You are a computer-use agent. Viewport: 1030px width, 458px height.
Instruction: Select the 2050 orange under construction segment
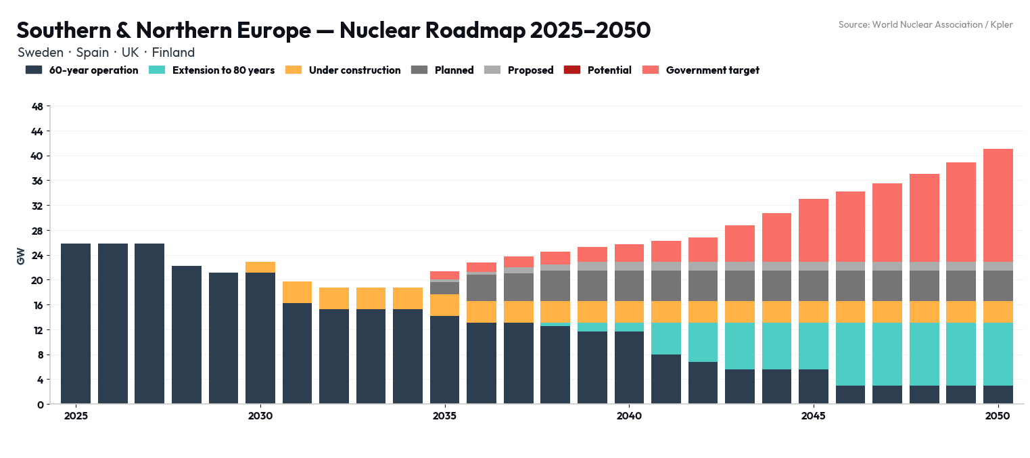pos(998,312)
